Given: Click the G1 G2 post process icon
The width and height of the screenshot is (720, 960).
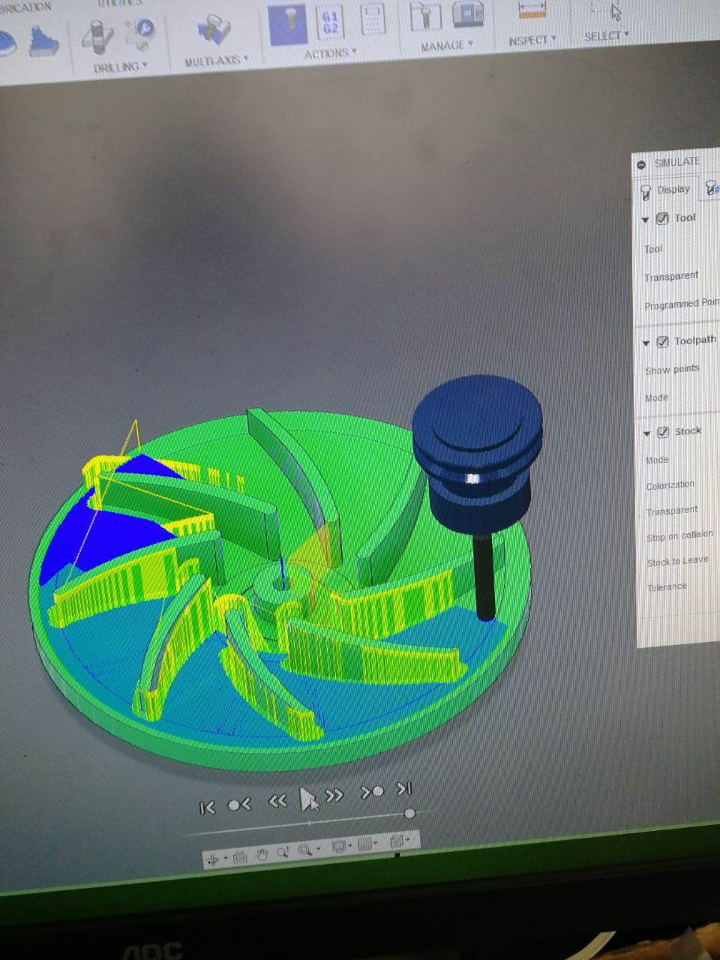Looking at the screenshot, I should [330, 22].
